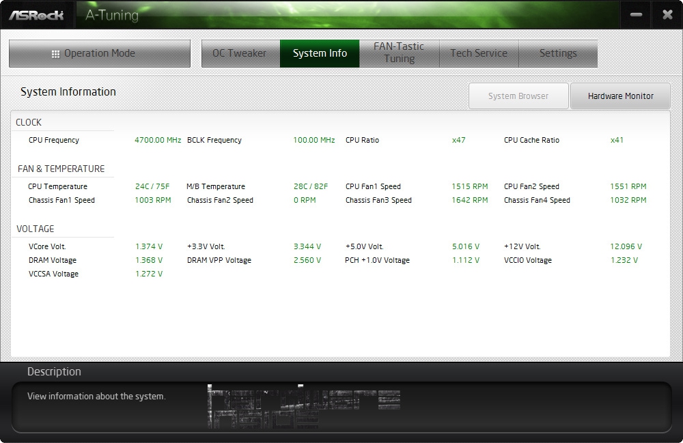Click the VCCIO Voltage value 1.232 V

click(x=624, y=260)
